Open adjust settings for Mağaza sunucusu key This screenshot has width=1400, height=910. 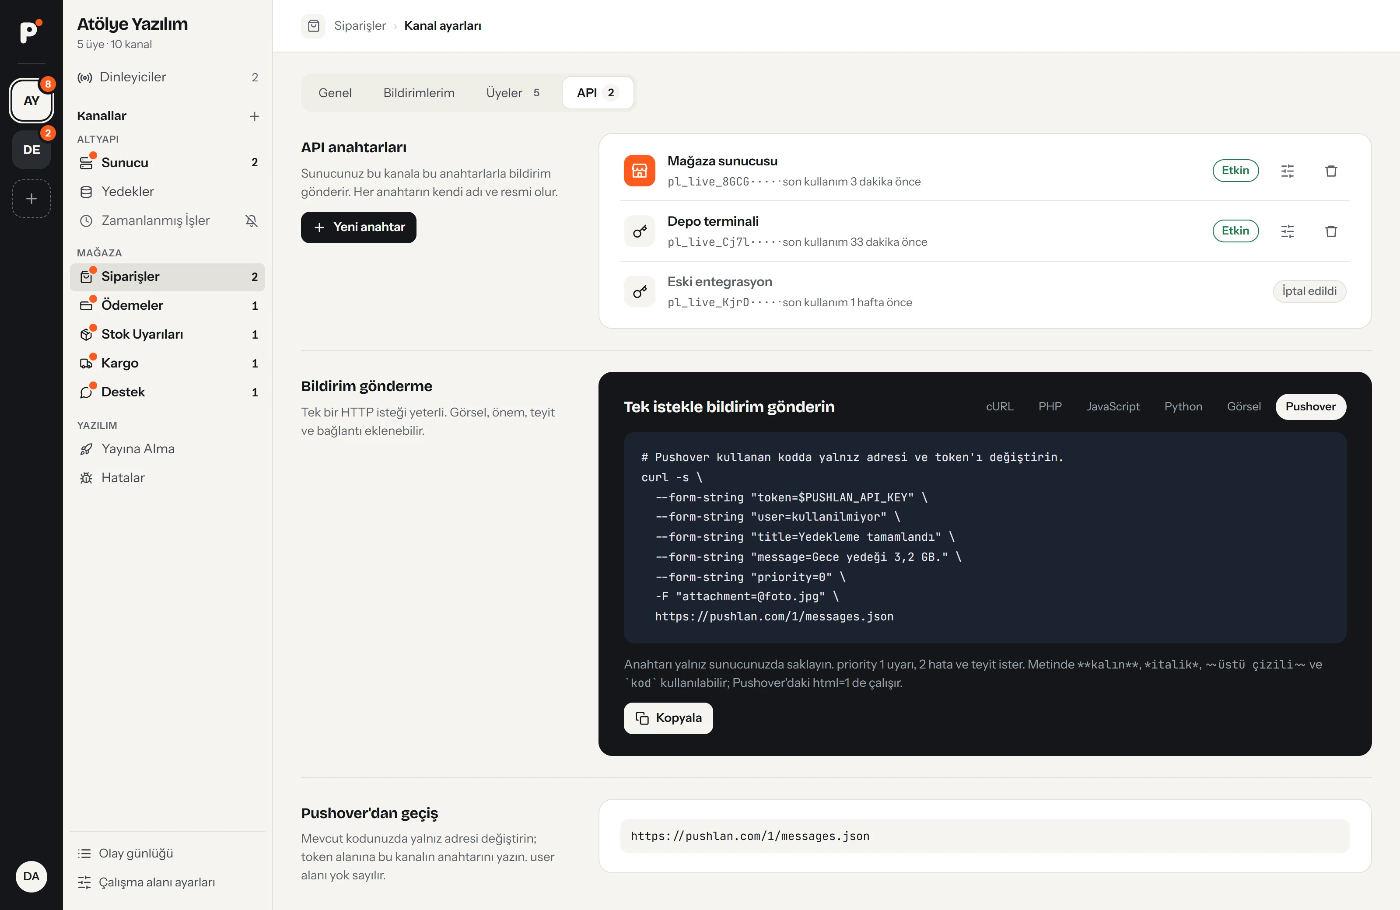click(x=1287, y=171)
